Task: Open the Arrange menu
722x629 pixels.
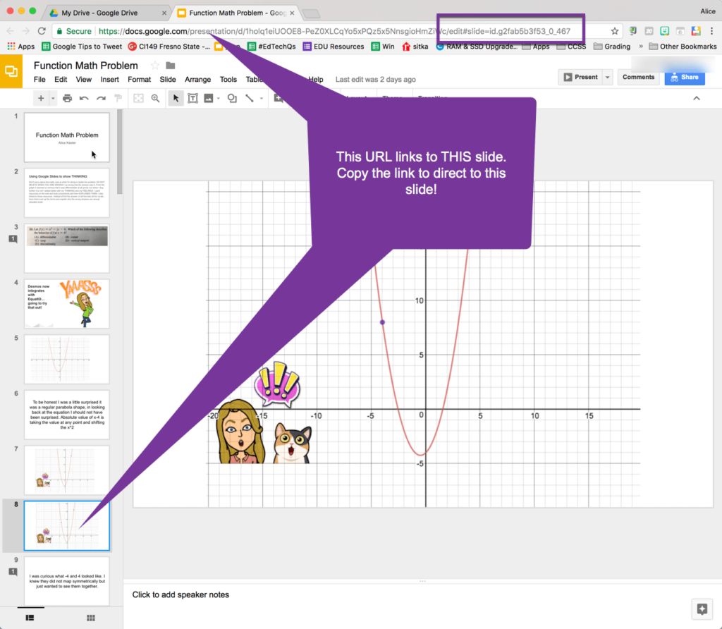Action: 197,79
